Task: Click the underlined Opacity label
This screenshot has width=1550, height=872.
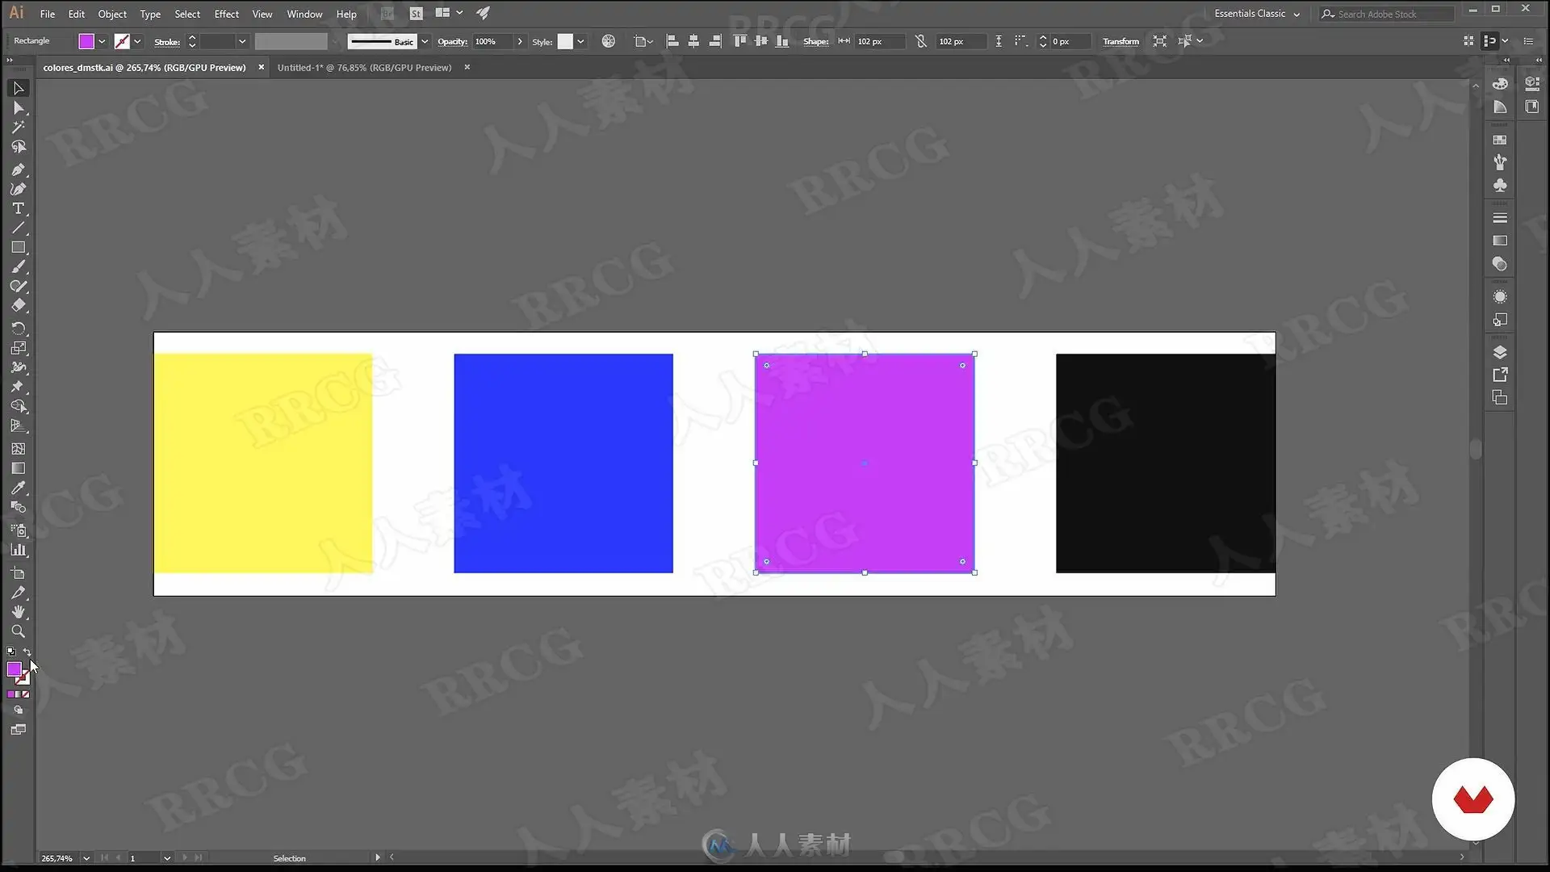Action: [x=452, y=41]
